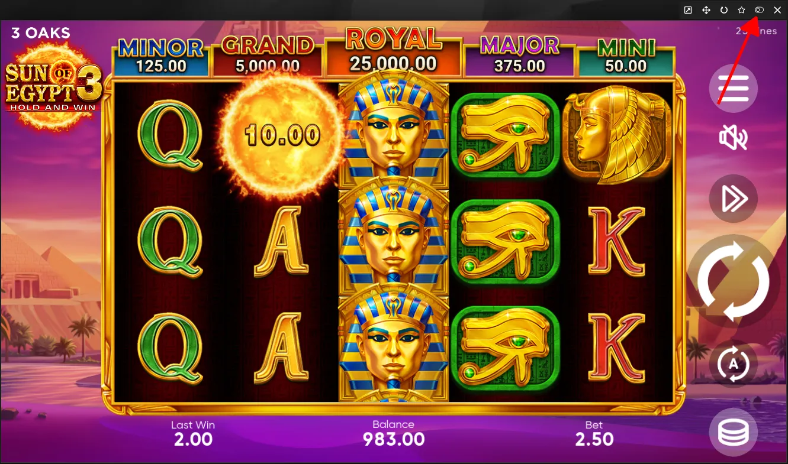788x464 pixels.
Task: Click the Balance value 983.00
Action: tap(393, 439)
